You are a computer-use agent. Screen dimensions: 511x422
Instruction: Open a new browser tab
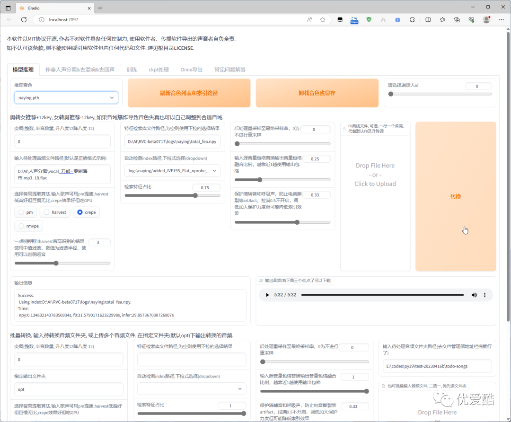(100, 8)
